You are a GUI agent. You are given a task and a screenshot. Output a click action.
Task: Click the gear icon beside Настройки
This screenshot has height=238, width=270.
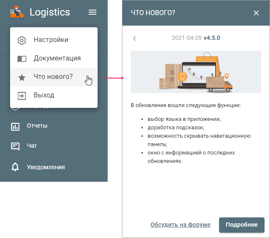21,40
